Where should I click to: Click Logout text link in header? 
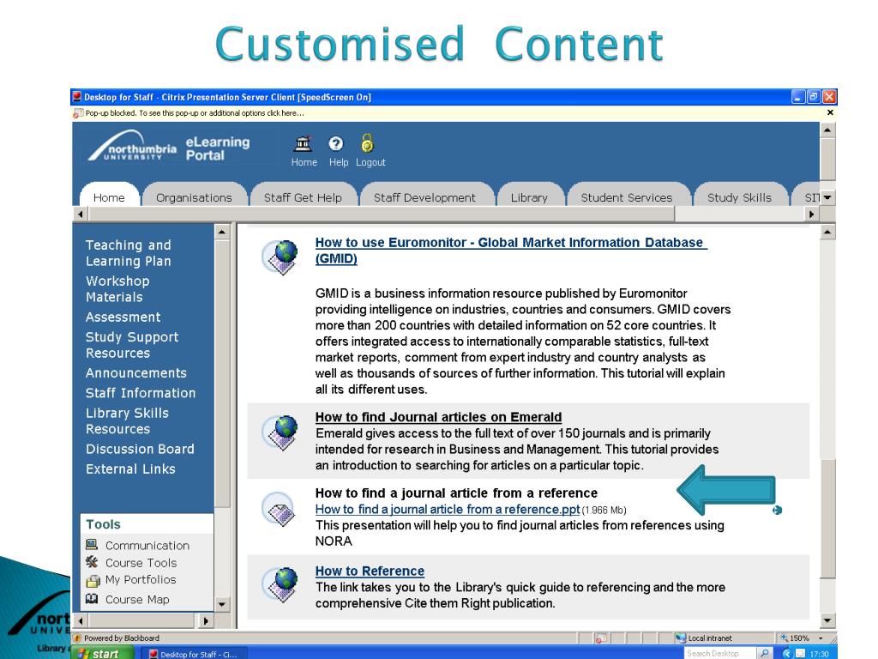click(370, 162)
